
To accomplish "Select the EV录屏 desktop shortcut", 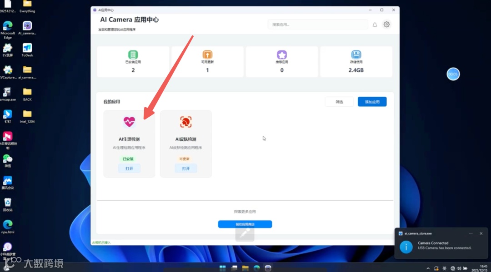I will coord(8,50).
